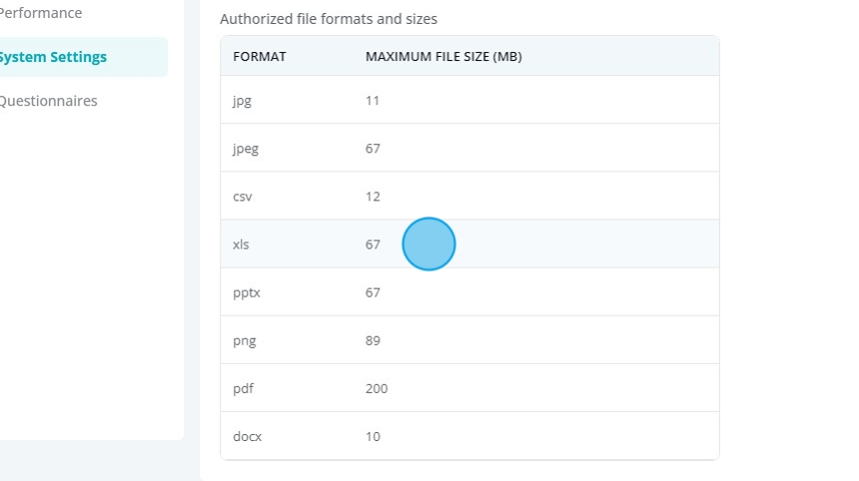This screenshot has height=481, width=859.
Task: Go to Questionnaires in the sidebar
Action: tap(48, 101)
